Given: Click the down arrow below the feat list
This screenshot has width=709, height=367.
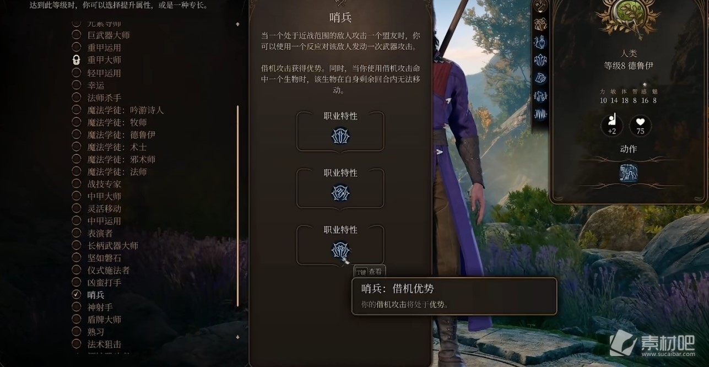Looking at the screenshot, I should point(237,337).
